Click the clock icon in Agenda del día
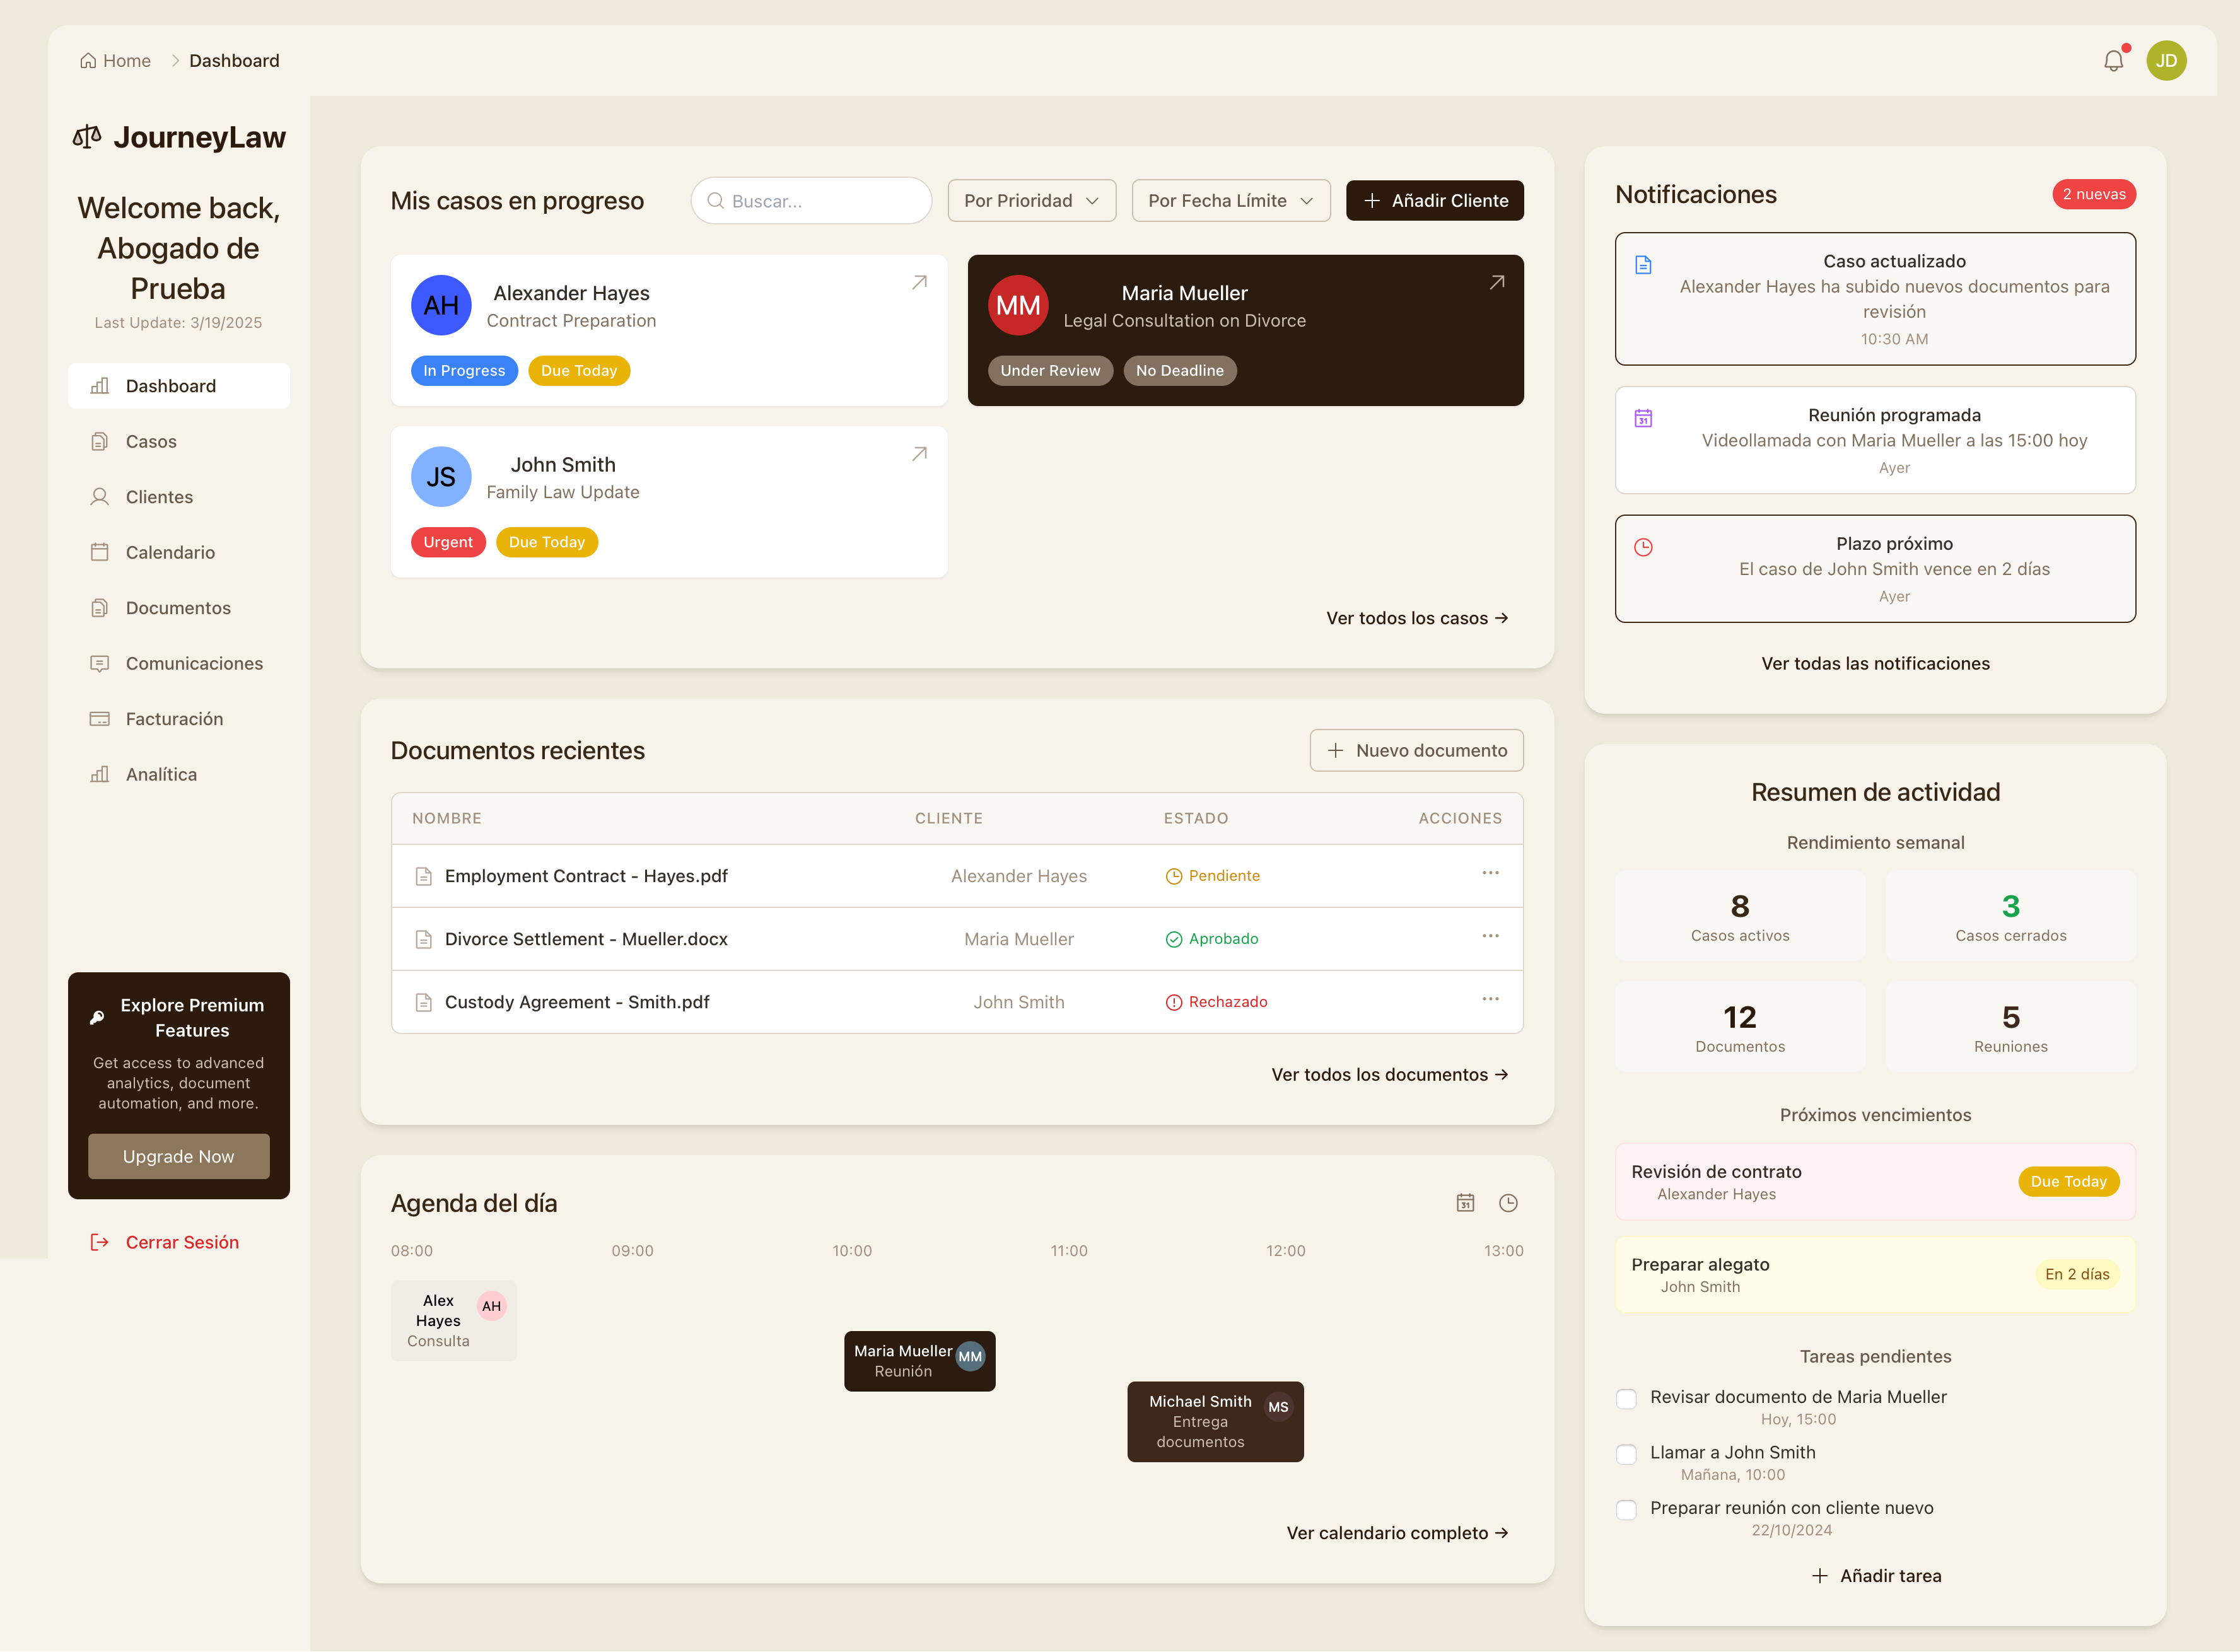The width and height of the screenshot is (2240, 1652). (1508, 1203)
